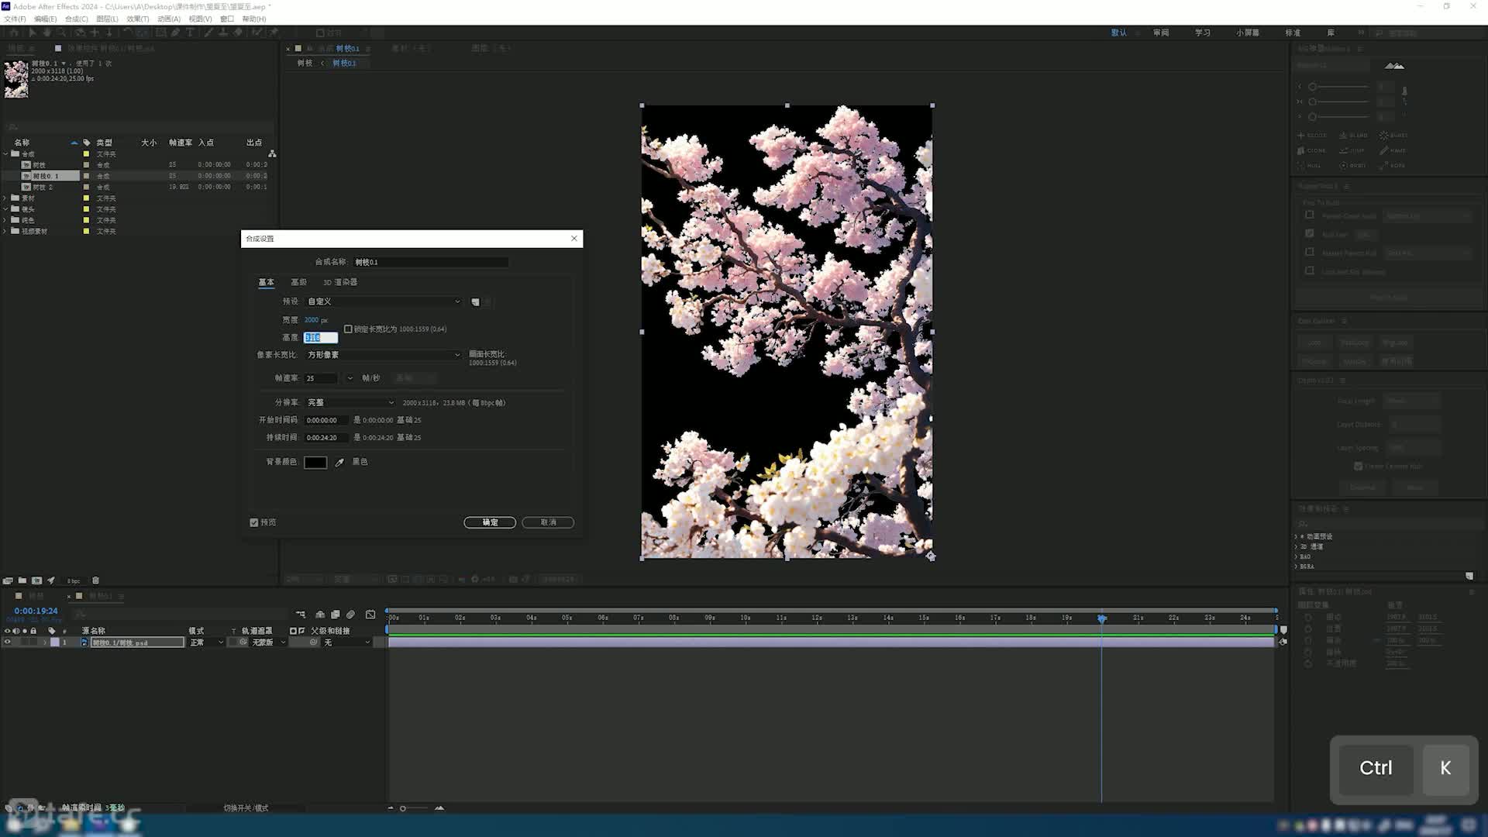Pick background color with eyedropper icon
Screen dimensions: 1488x837
click(x=339, y=463)
